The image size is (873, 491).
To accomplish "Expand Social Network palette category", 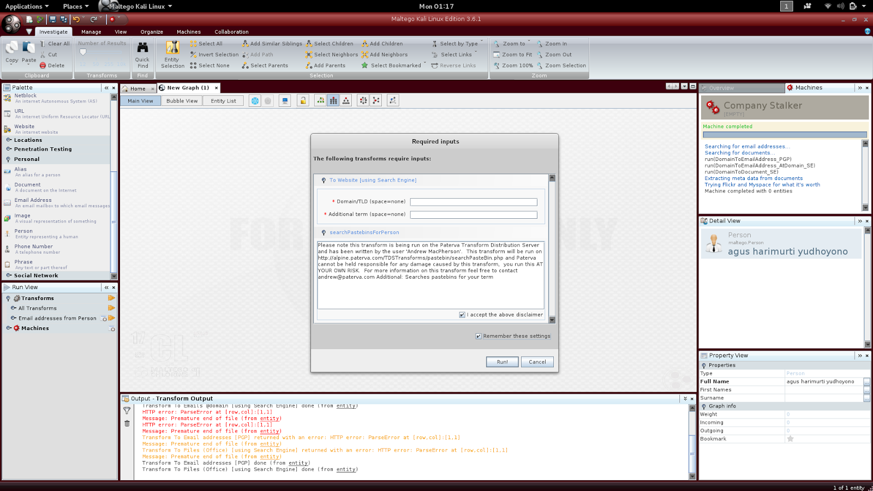I will coord(9,276).
